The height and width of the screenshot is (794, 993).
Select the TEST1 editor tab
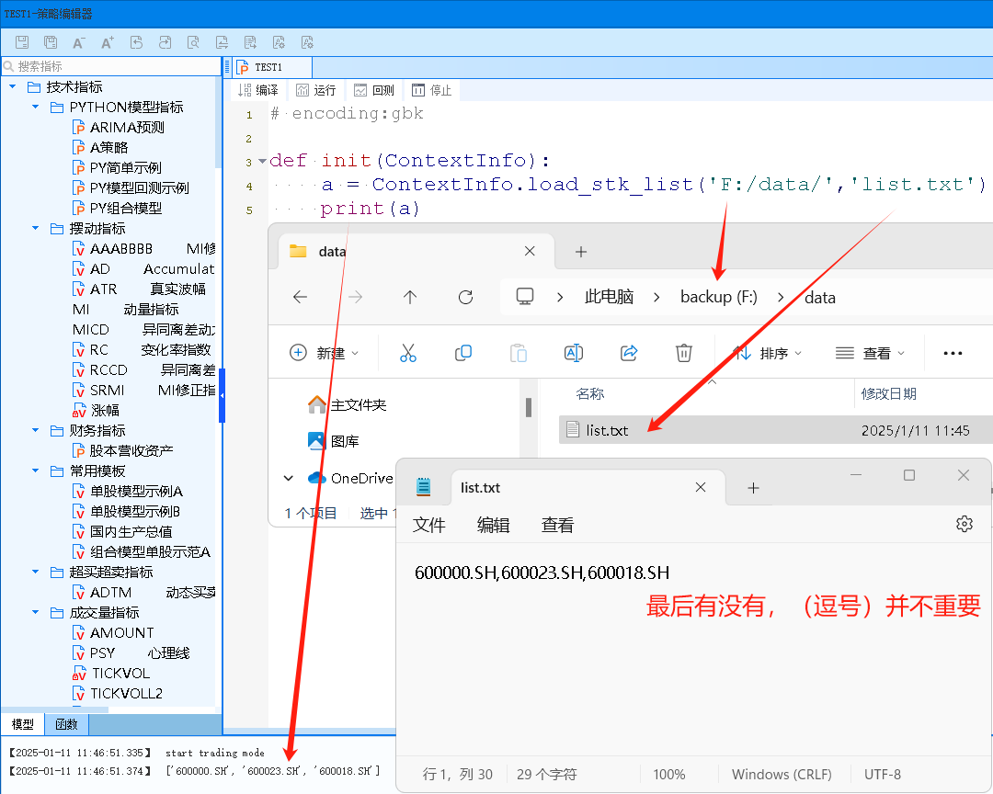273,67
